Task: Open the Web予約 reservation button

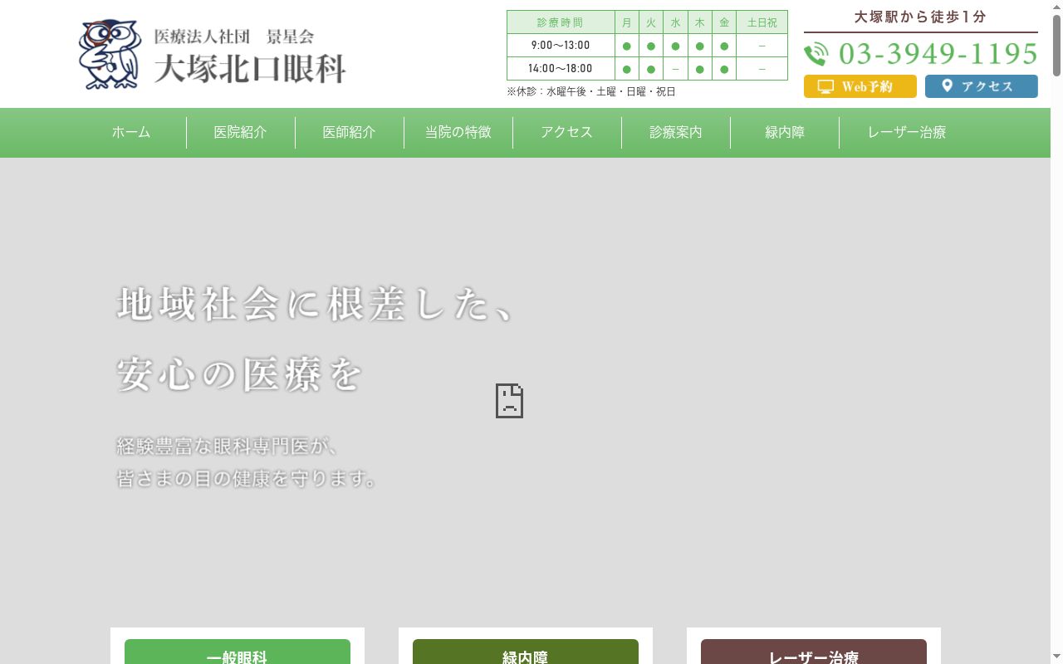Action: tap(860, 86)
